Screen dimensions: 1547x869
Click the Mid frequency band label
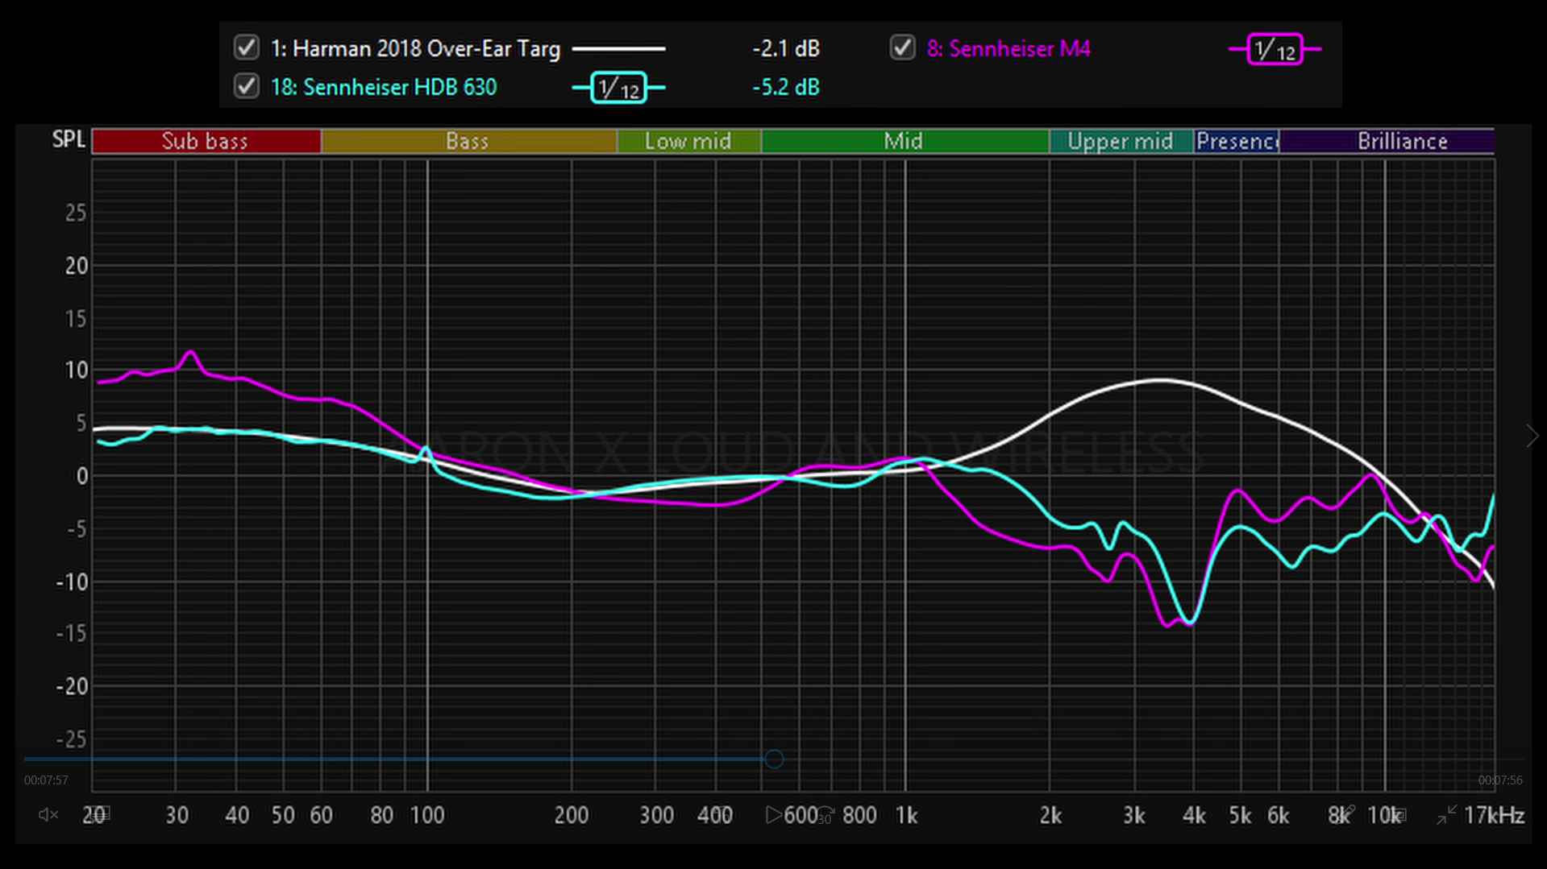904,141
